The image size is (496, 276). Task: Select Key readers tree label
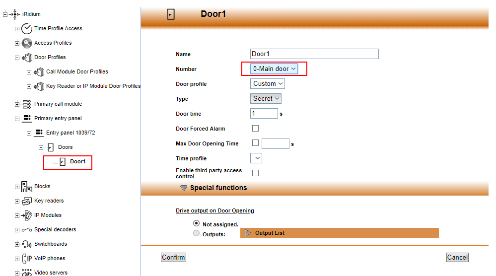coord(49,201)
